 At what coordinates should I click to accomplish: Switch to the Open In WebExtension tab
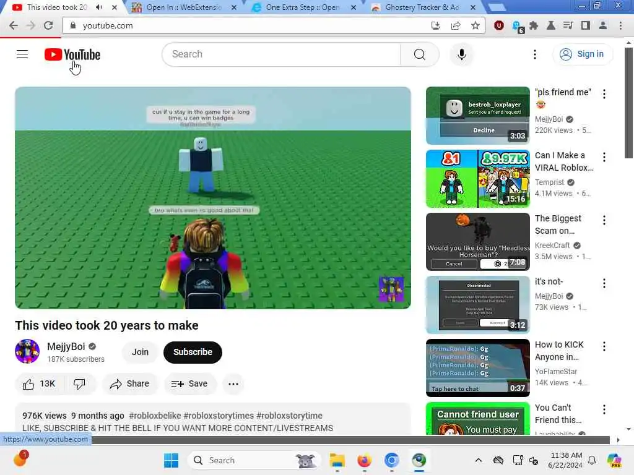[x=184, y=7]
